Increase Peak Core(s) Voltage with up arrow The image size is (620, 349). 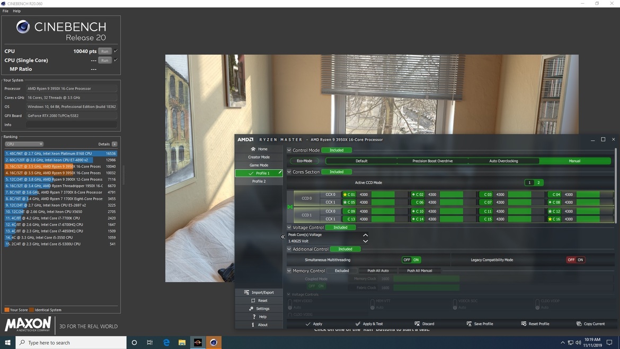tap(365, 235)
